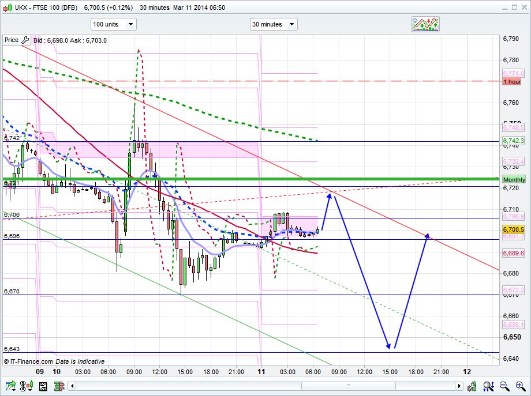The image size is (531, 396).
Task: Click the horizontal scrollbar thumb
Action: pos(346,386)
